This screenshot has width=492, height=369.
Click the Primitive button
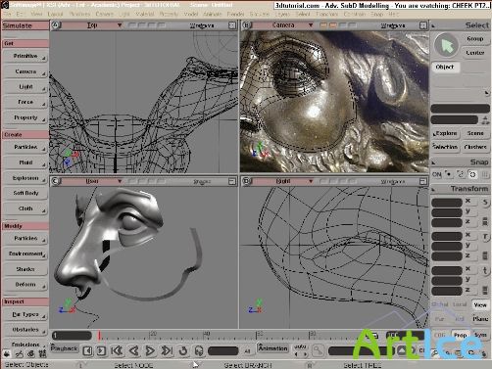(25, 56)
